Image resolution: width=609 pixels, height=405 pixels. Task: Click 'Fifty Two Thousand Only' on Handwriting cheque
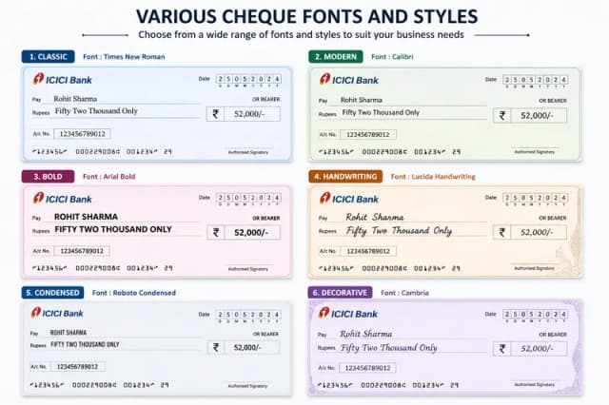tap(399, 231)
